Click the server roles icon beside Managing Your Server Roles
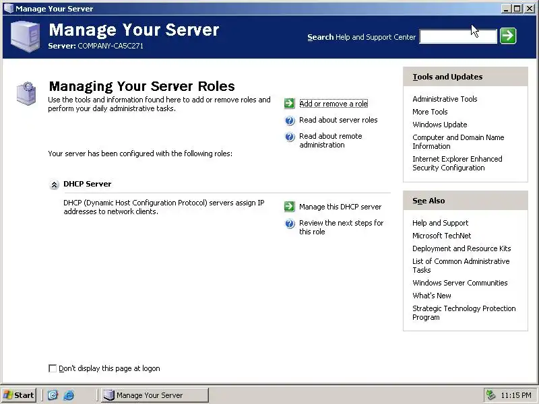The width and height of the screenshot is (539, 404). [26, 93]
